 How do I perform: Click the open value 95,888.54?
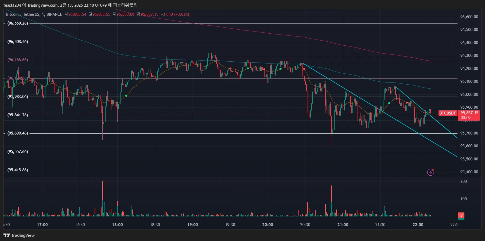(x=77, y=14)
